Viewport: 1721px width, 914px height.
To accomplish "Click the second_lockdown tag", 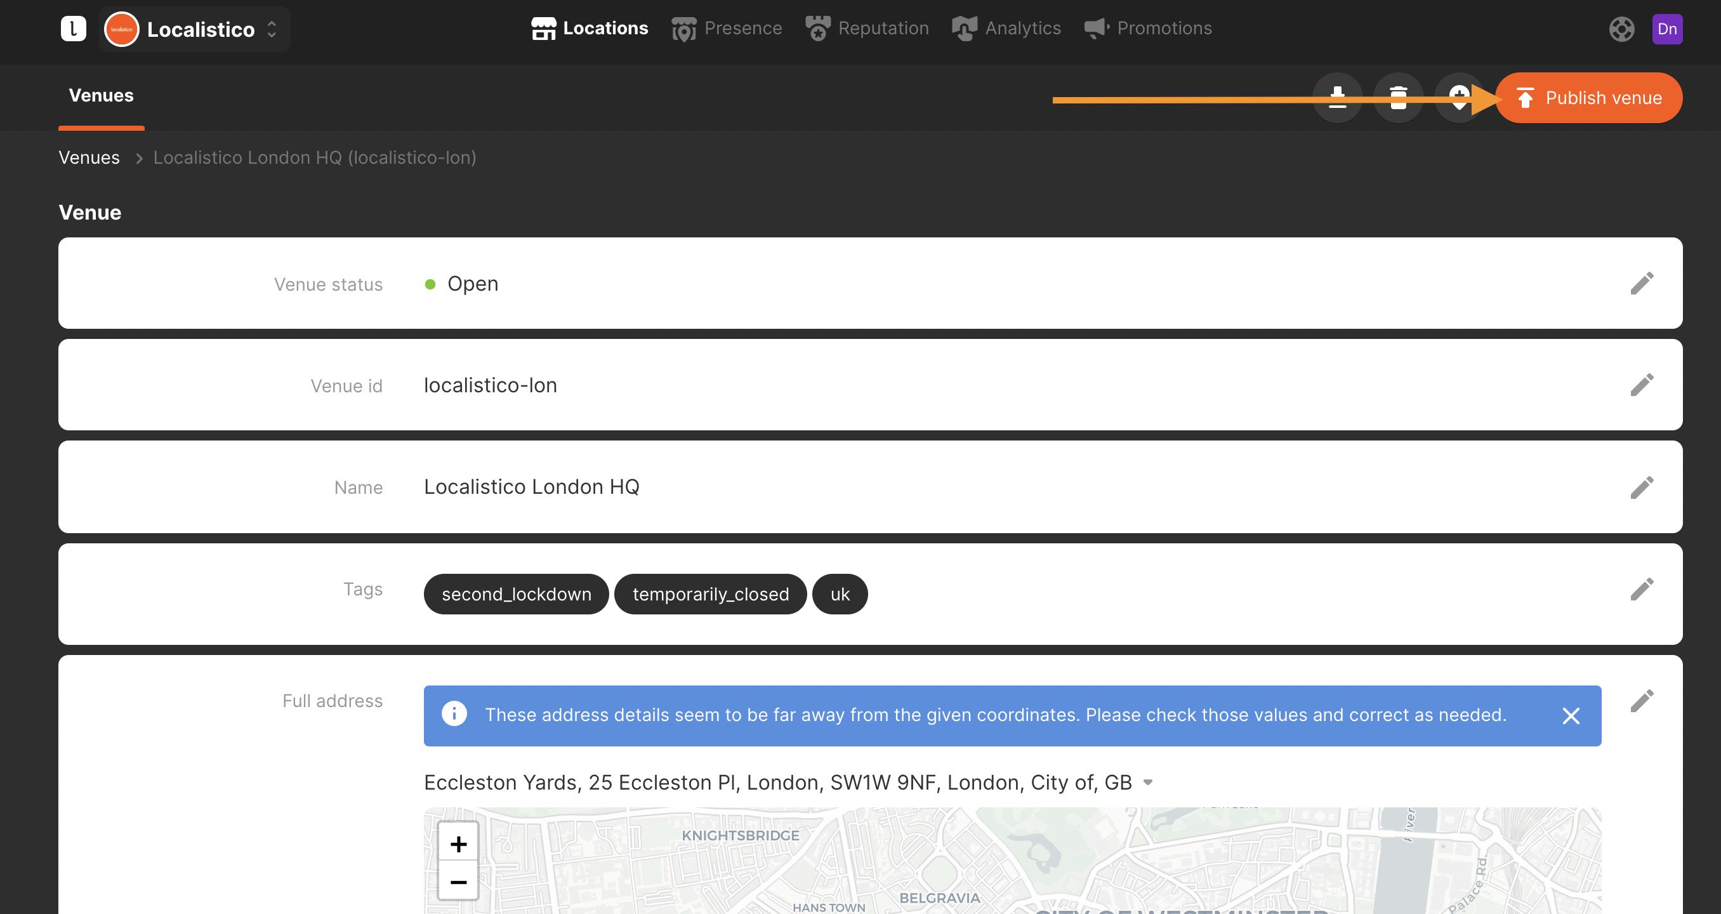I will click(517, 594).
